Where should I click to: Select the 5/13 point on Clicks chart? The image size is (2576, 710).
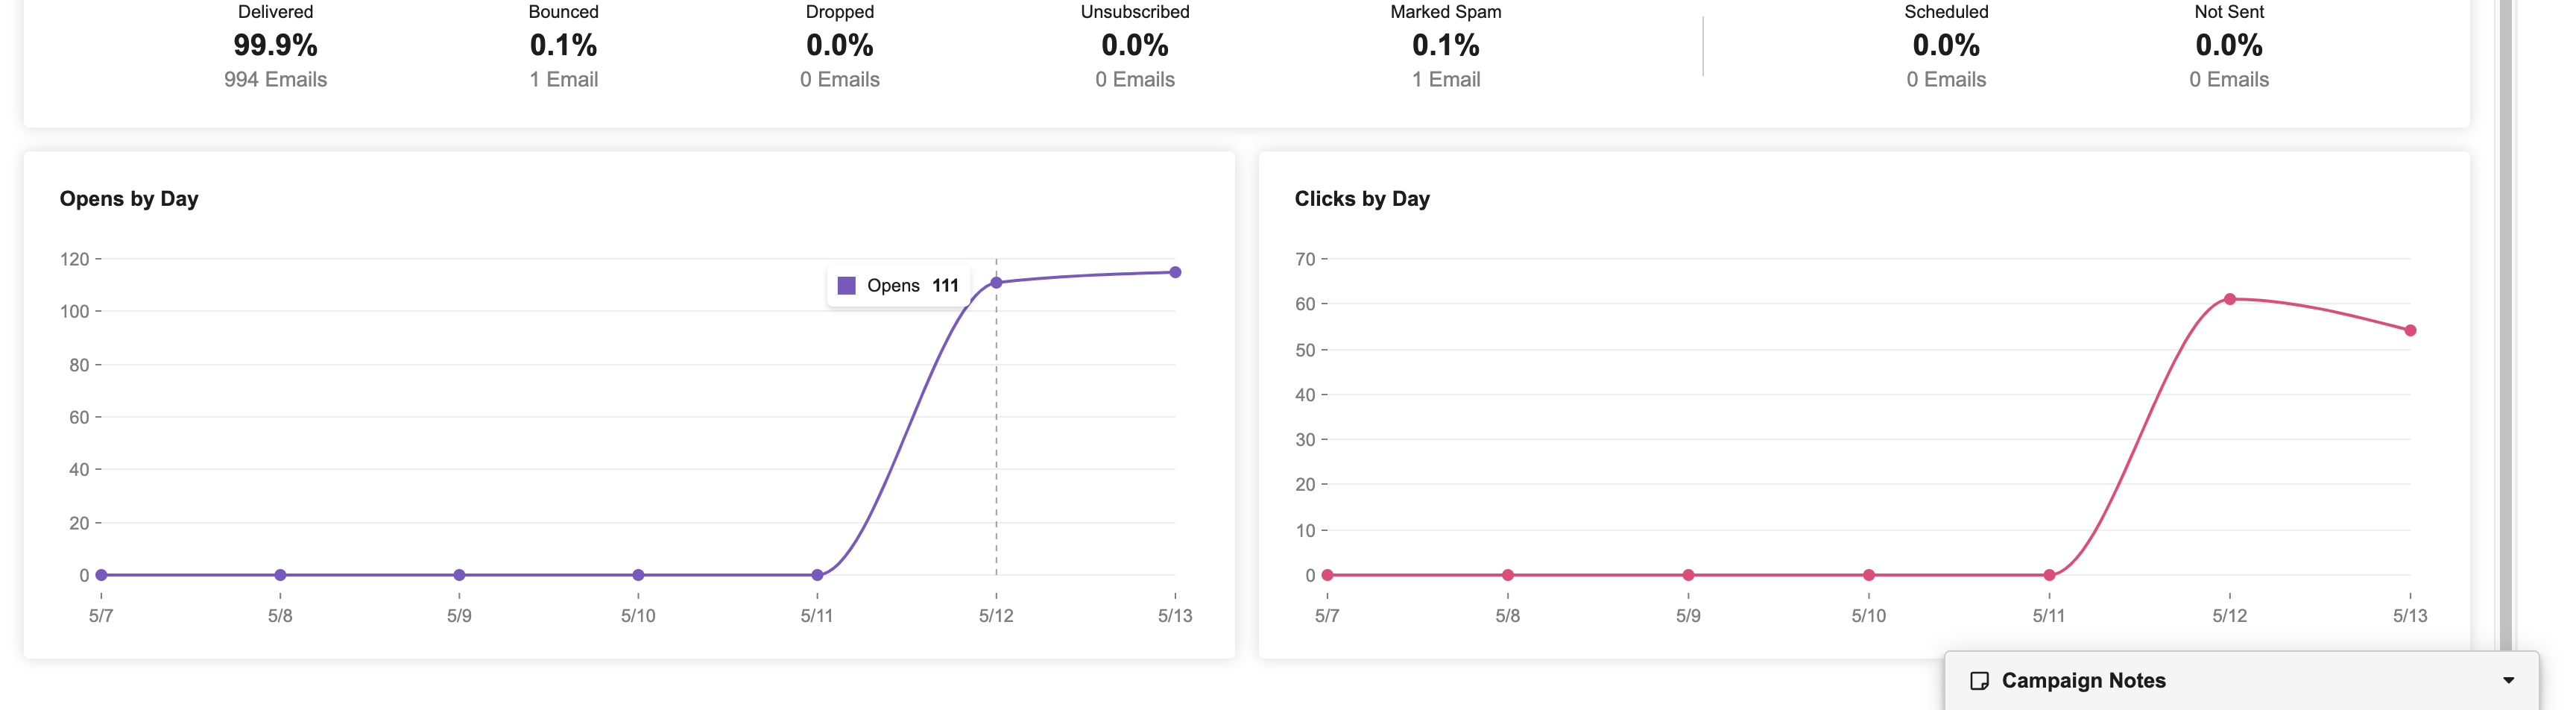click(x=2410, y=330)
